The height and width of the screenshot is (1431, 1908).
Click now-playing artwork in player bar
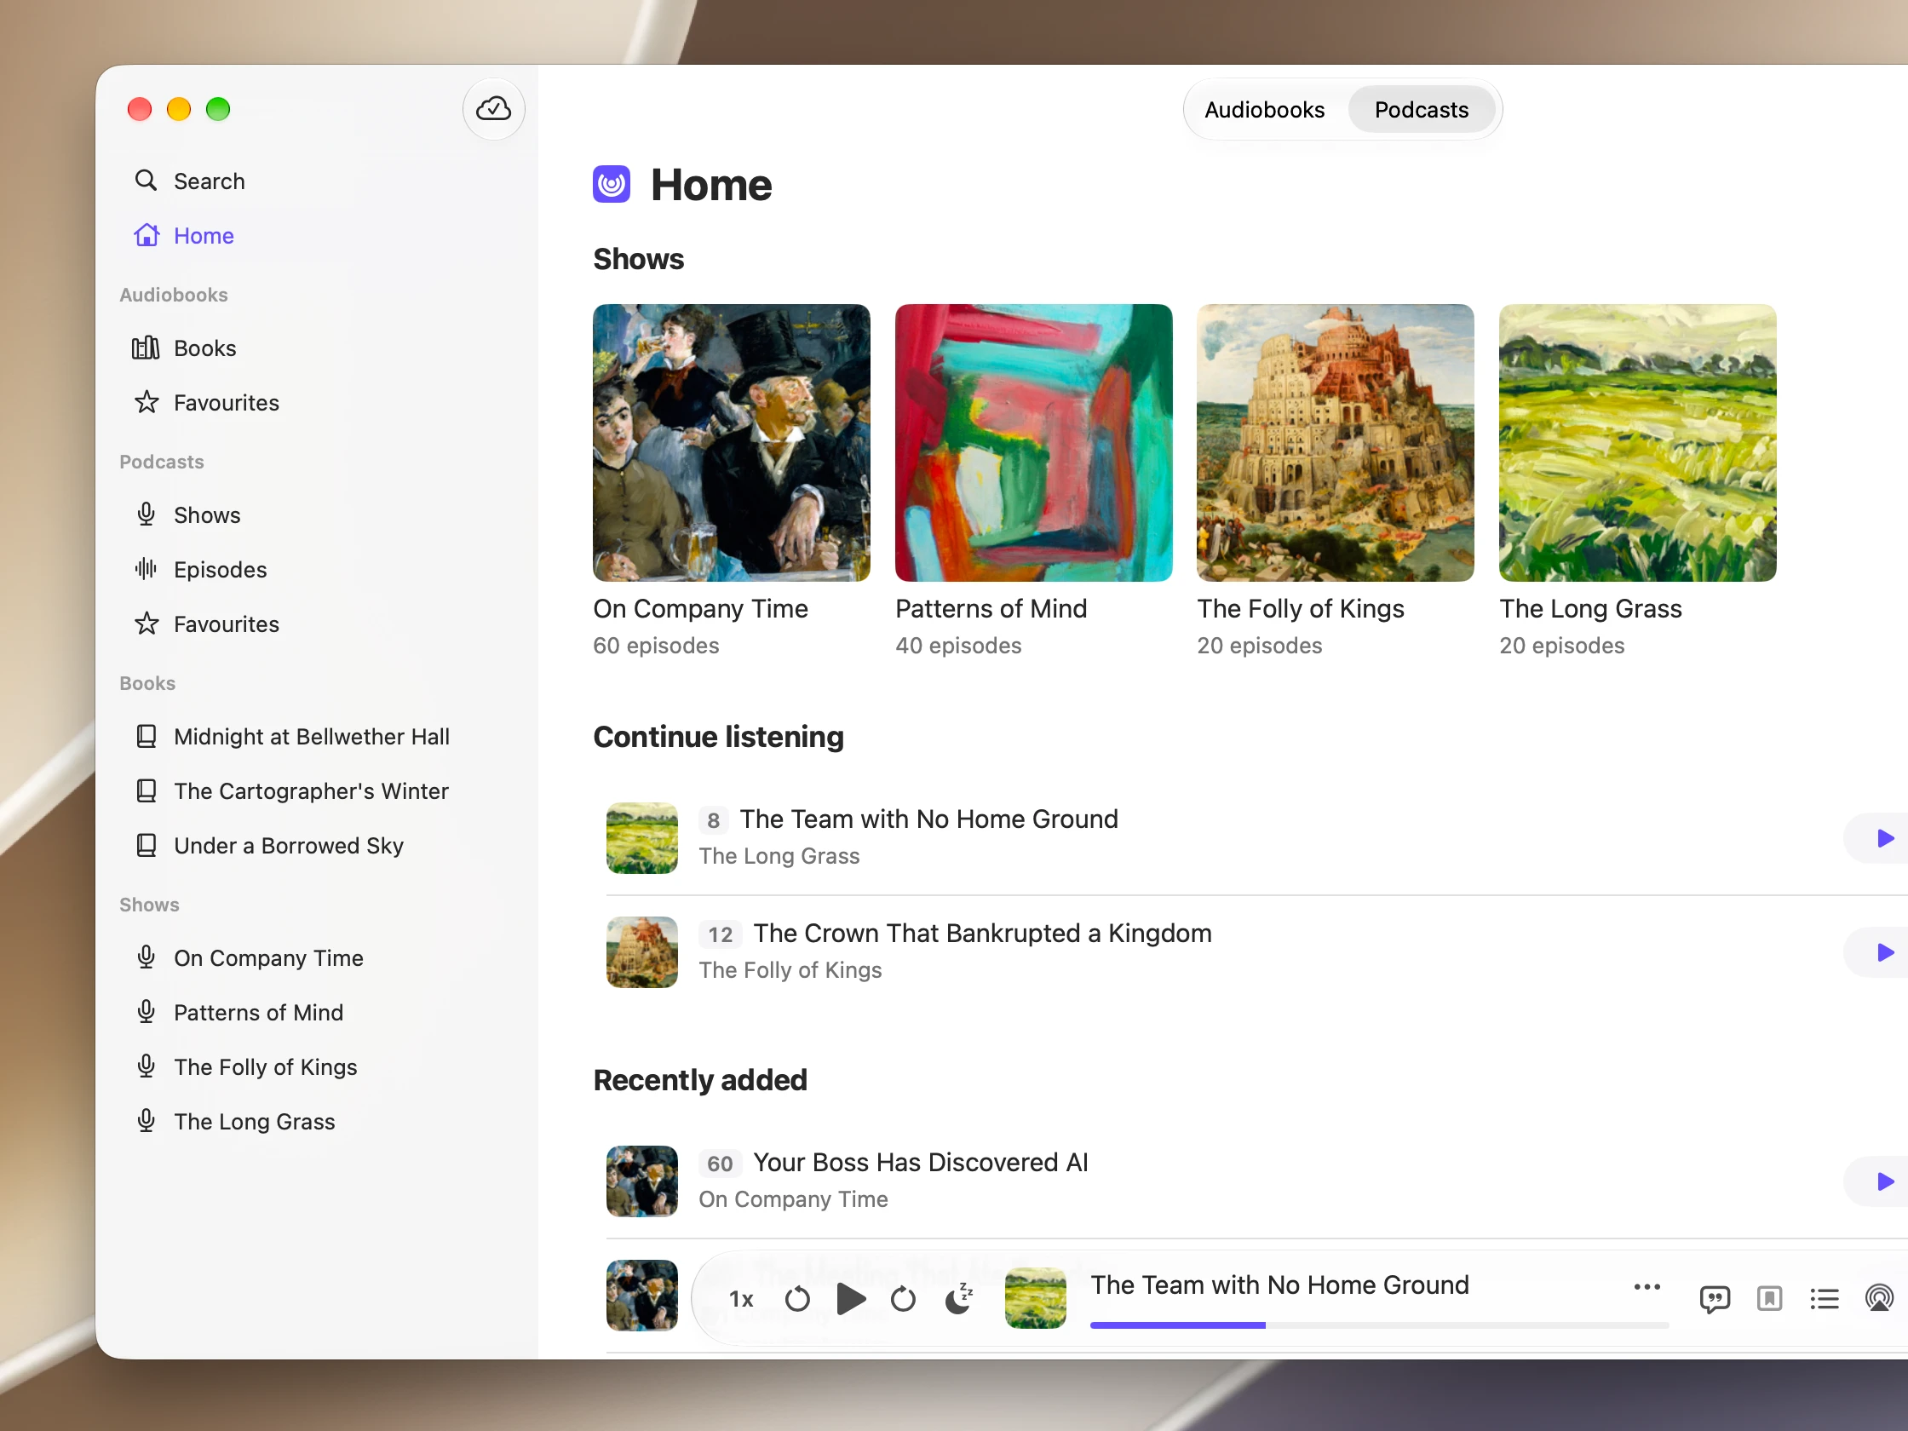1035,1298
